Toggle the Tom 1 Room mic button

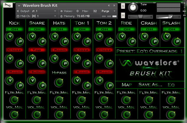point(82,72)
